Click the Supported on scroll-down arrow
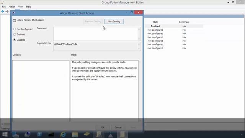Image resolution: width=245 pixels, height=138 pixels. tap(139, 49)
